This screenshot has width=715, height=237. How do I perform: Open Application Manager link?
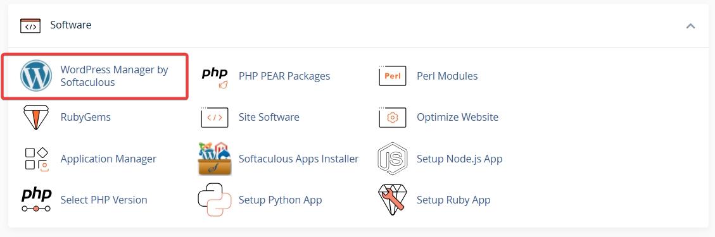[x=108, y=159]
